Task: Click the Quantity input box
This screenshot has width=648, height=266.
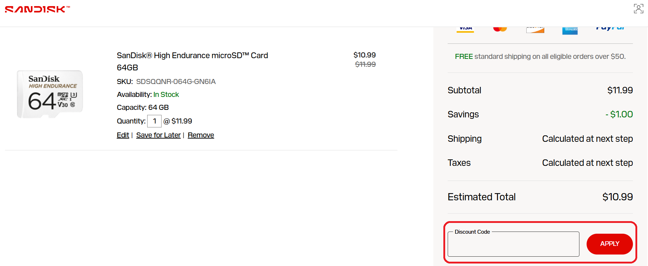Action: click(x=154, y=121)
